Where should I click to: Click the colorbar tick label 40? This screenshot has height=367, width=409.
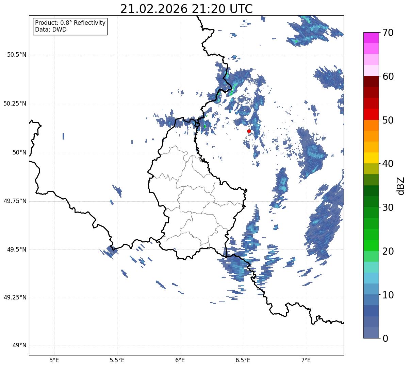pyautogui.click(x=388, y=164)
